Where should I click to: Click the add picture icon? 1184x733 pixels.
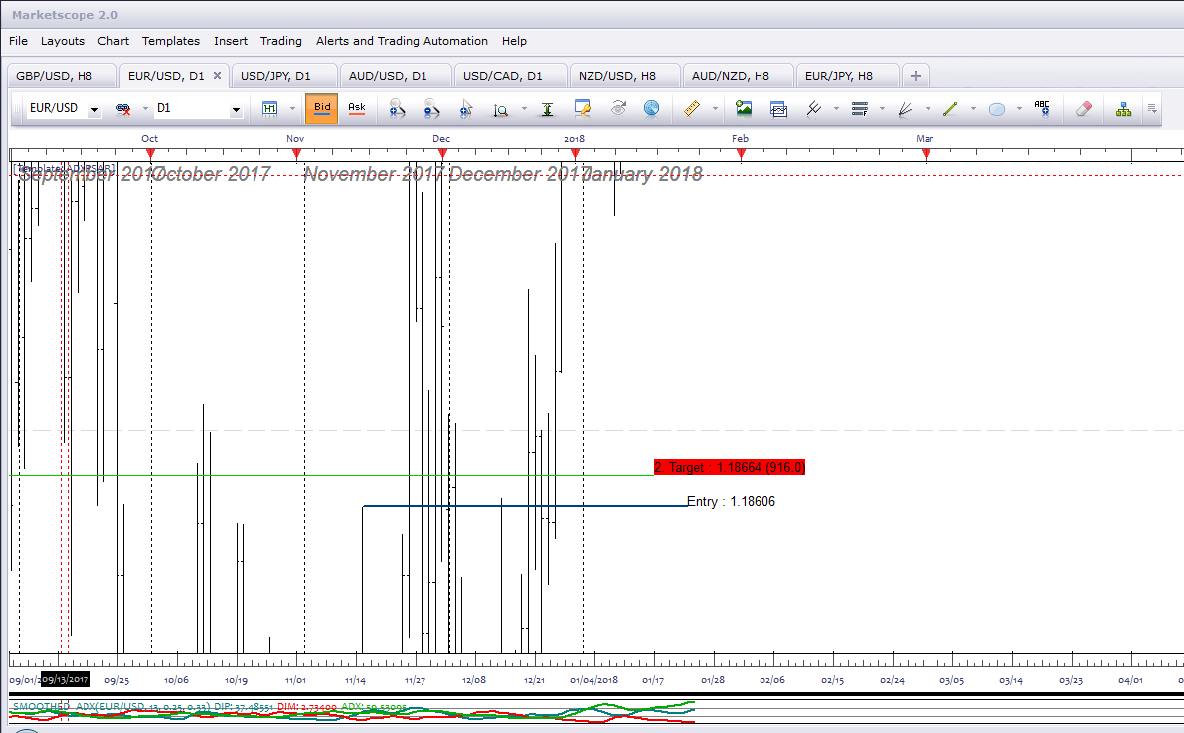(744, 109)
